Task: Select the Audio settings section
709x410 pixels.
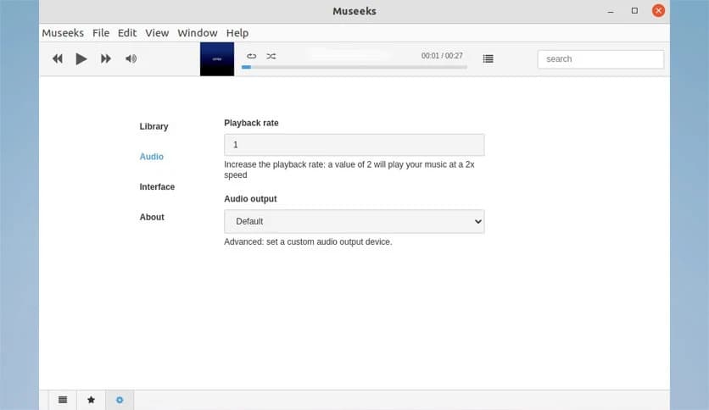Action: pyautogui.click(x=152, y=157)
